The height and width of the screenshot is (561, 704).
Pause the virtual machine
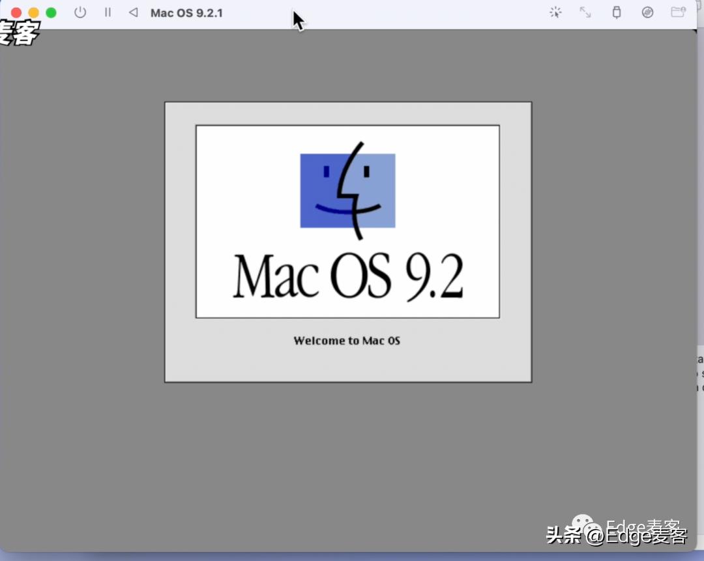point(108,12)
